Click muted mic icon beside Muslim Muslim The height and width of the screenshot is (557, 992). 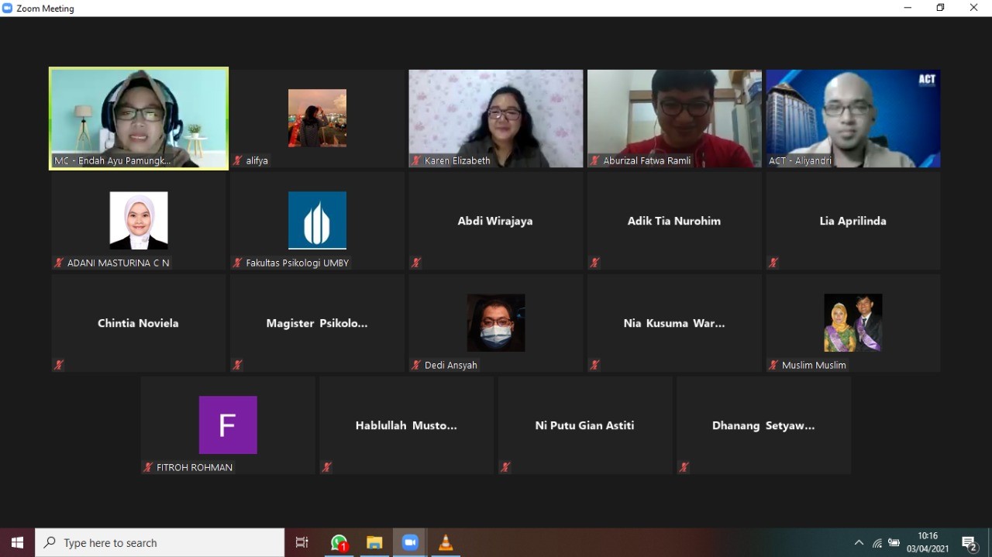(x=773, y=365)
